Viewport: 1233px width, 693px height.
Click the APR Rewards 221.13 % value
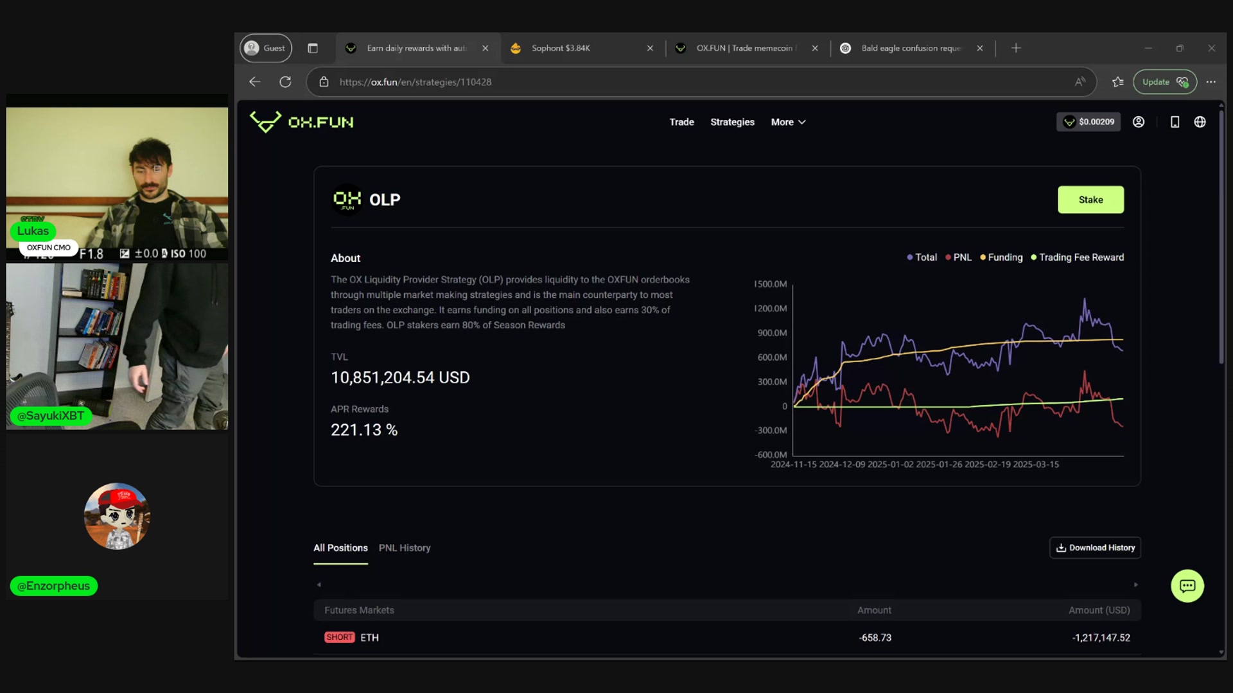pos(364,430)
